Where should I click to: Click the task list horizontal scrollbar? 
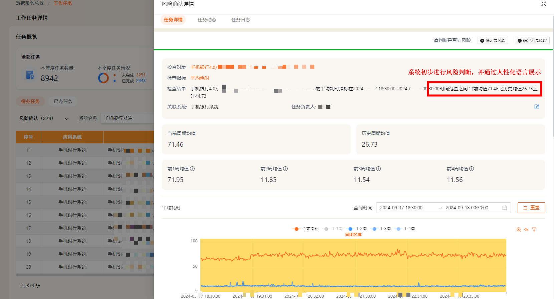point(85,275)
